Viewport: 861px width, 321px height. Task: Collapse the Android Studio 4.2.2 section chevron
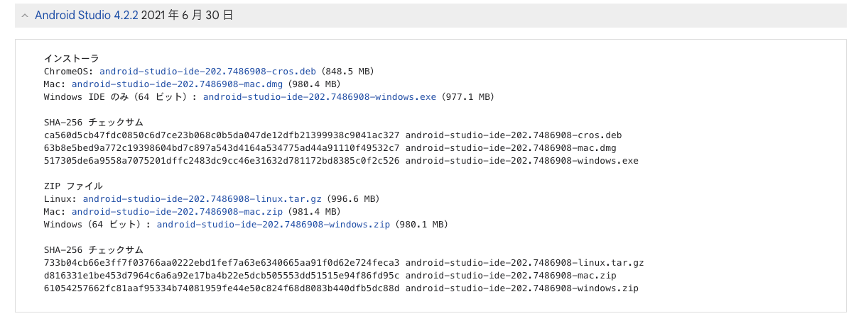[25, 14]
